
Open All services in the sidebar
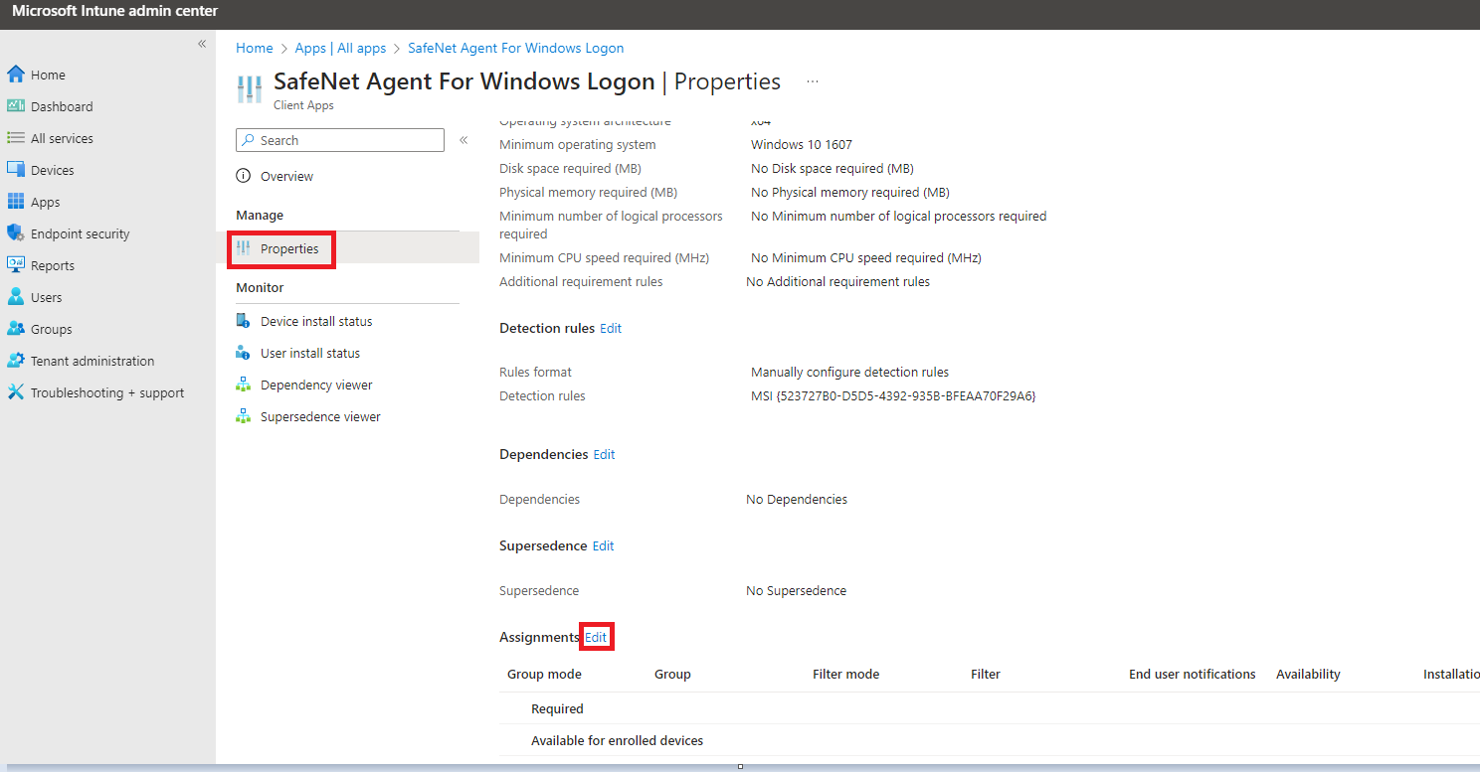(x=62, y=138)
